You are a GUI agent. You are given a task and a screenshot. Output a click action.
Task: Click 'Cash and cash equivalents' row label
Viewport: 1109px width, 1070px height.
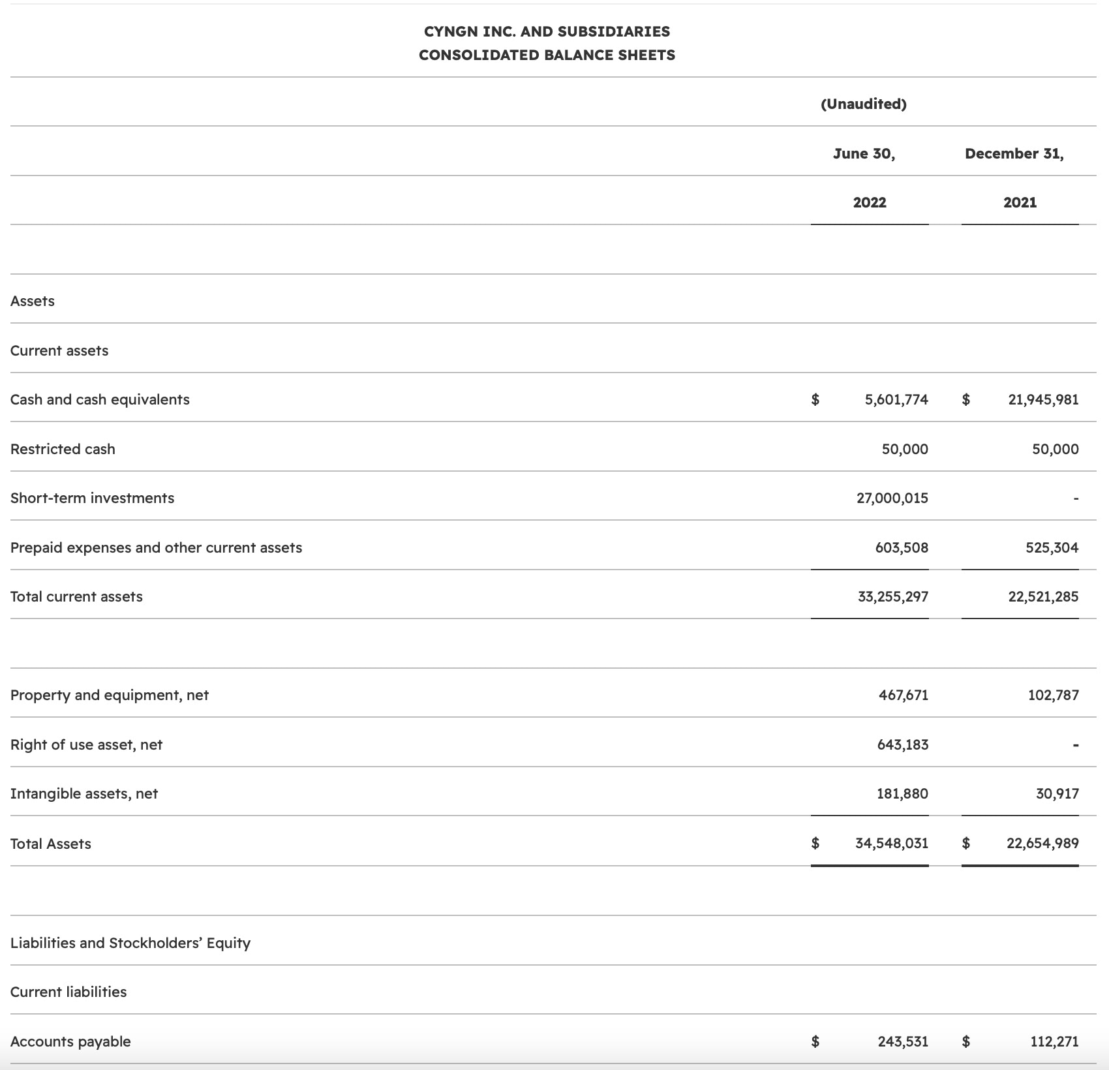(100, 399)
